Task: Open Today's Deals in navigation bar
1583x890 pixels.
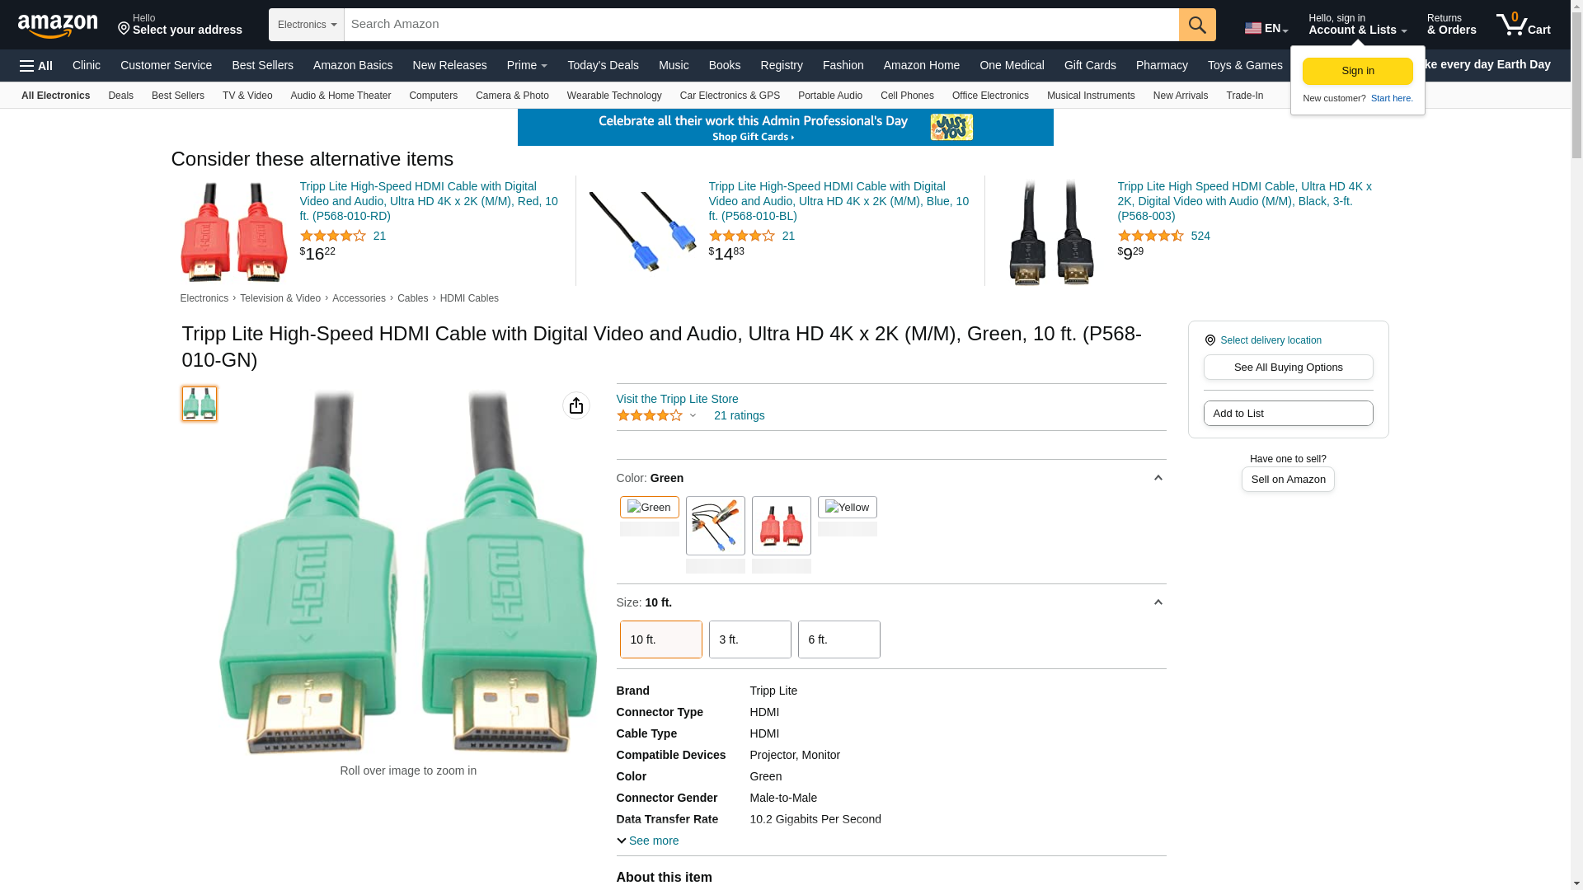Action: (x=603, y=65)
